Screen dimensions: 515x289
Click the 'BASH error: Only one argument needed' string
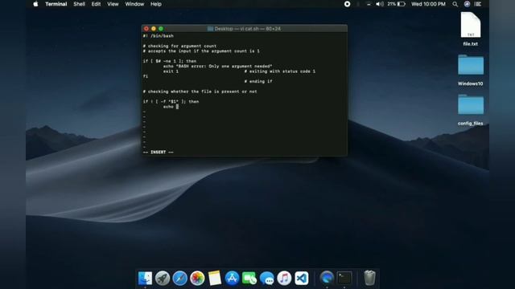click(225, 66)
